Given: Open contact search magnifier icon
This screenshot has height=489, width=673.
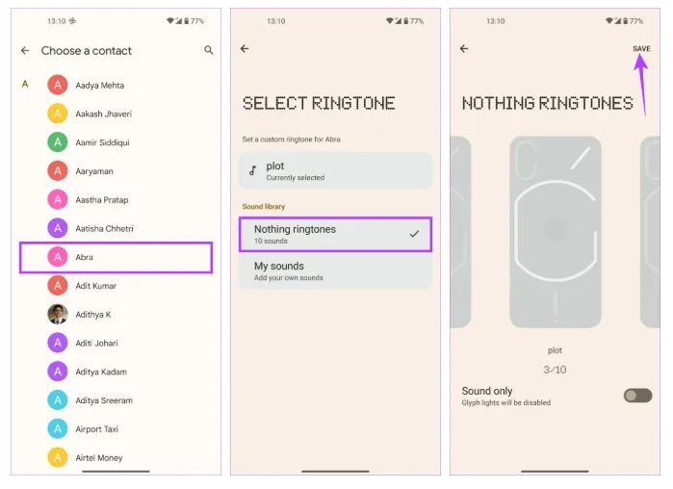Looking at the screenshot, I should click(x=209, y=51).
